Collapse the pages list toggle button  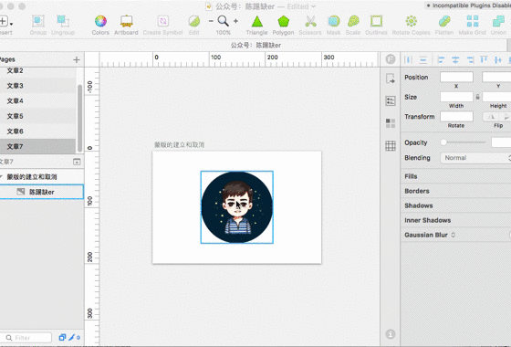click(x=77, y=162)
